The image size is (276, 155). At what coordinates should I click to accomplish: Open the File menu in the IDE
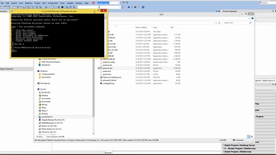tap(2, 3)
